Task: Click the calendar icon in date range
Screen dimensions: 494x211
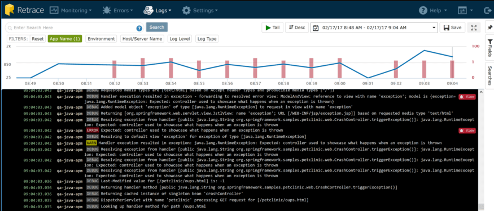Action: [x=316, y=28]
